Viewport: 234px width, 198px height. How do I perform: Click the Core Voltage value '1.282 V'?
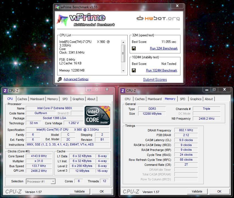74,123
